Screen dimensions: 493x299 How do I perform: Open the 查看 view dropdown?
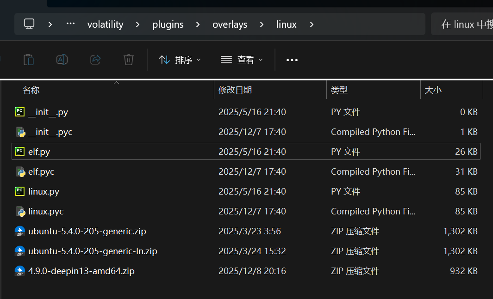pyautogui.click(x=241, y=60)
